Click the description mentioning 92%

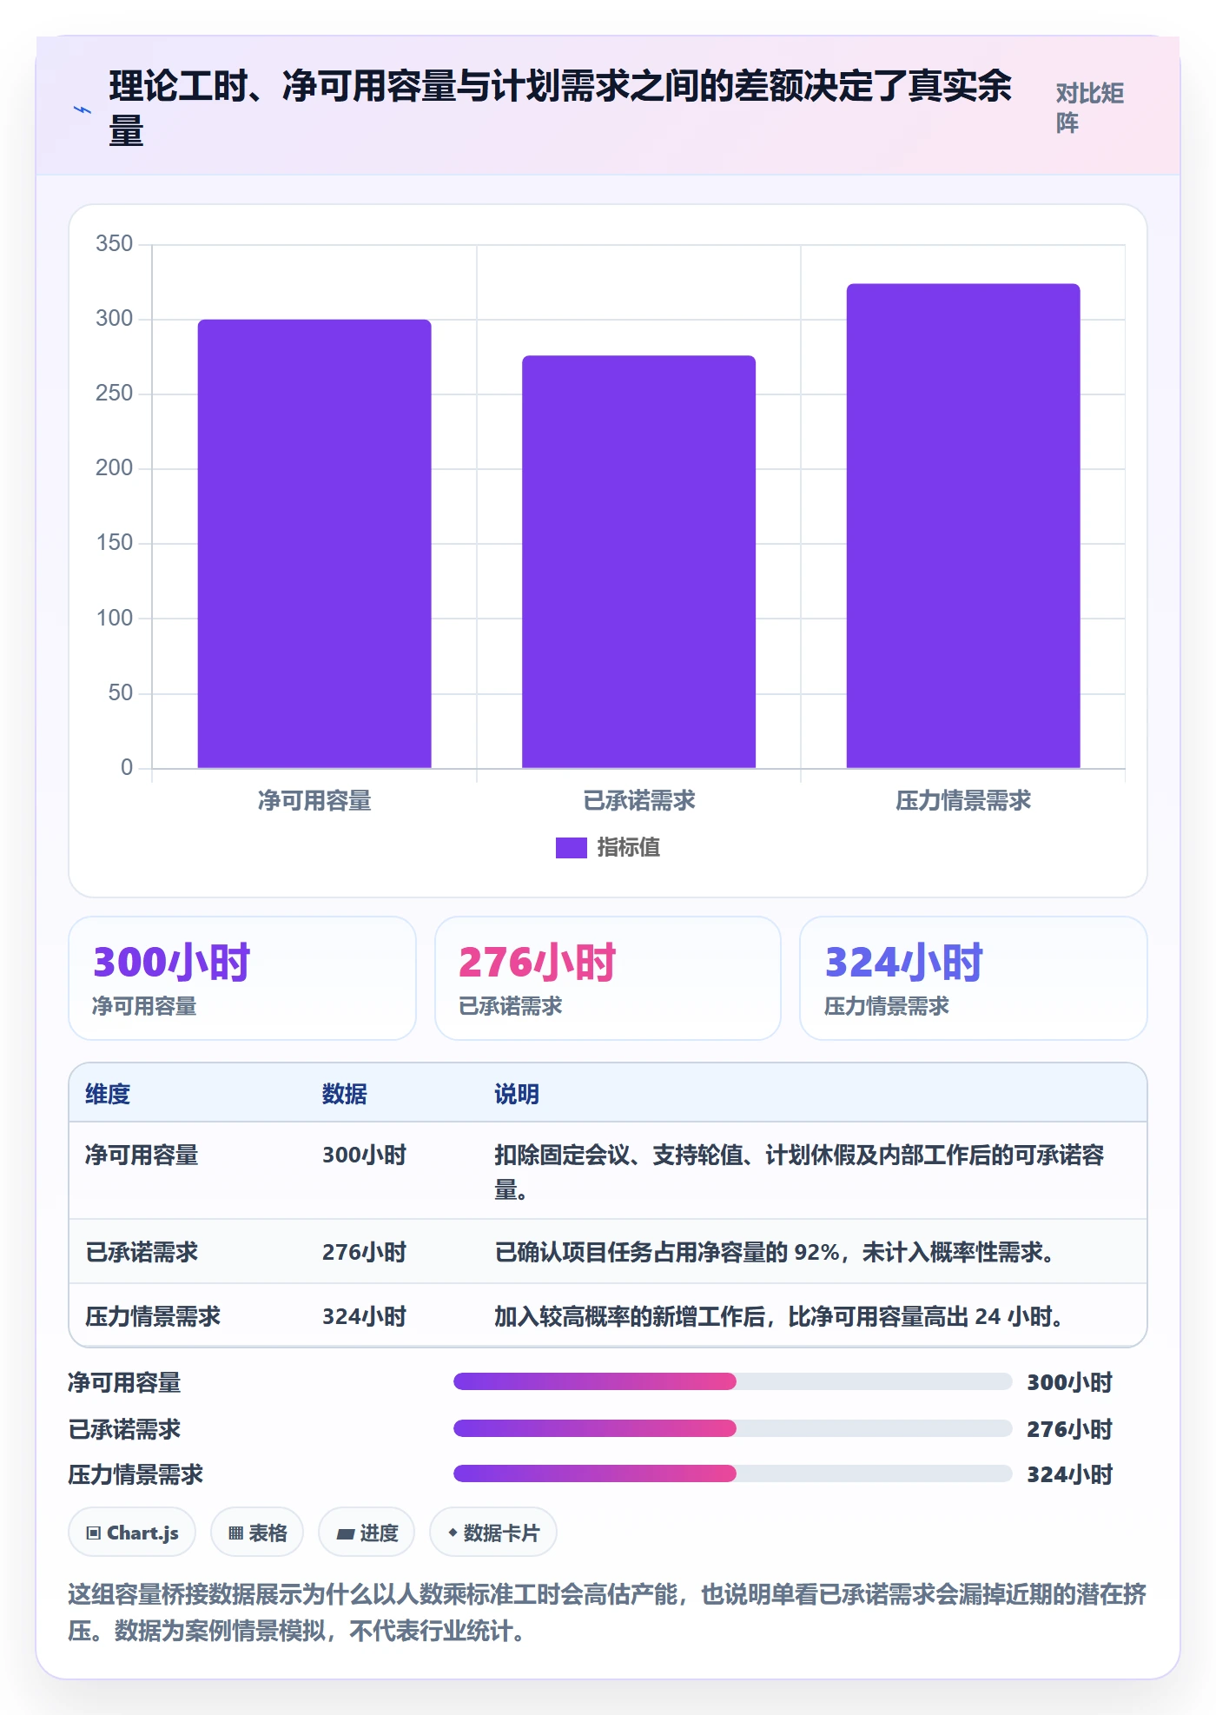(x=775, y=1252)
